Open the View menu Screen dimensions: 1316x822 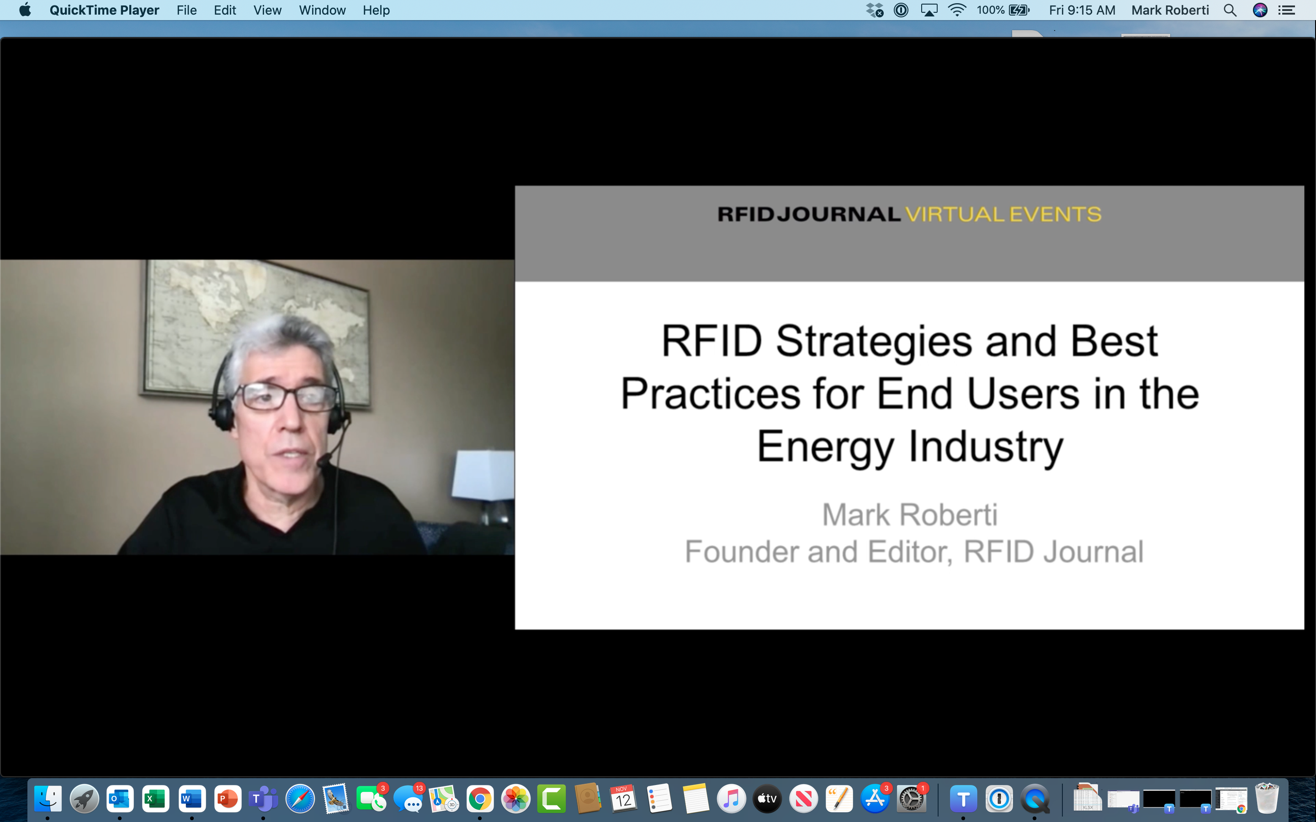point(267,10)
